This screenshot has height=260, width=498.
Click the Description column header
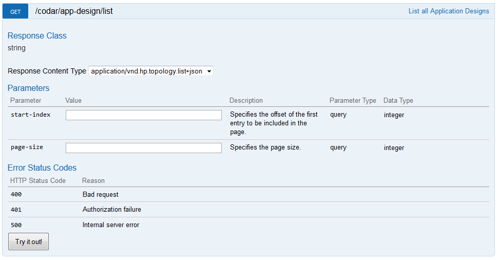pos(246,100)
